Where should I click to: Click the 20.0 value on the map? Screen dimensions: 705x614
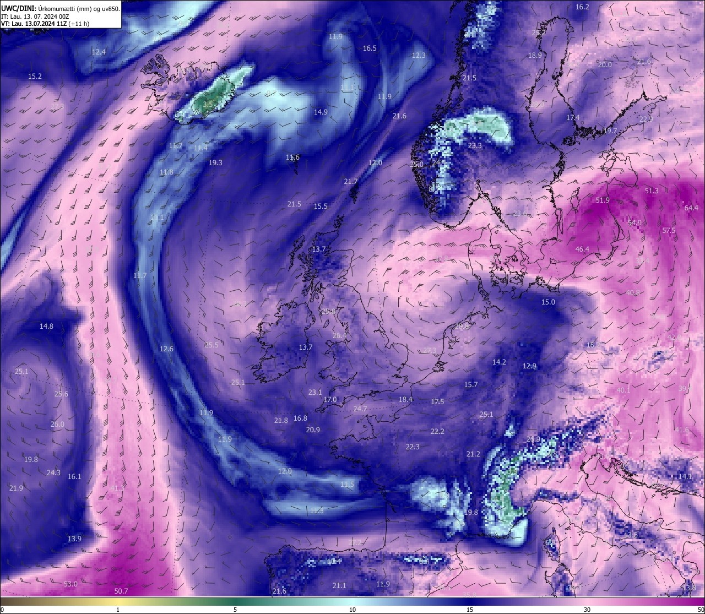(x=605, y=64)
